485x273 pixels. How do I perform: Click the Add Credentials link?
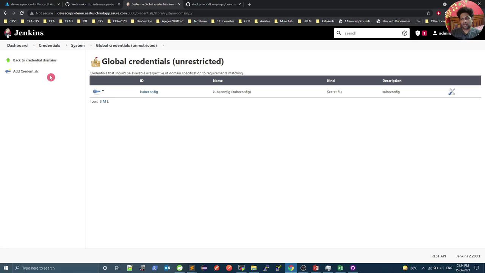tap(26, 71)
